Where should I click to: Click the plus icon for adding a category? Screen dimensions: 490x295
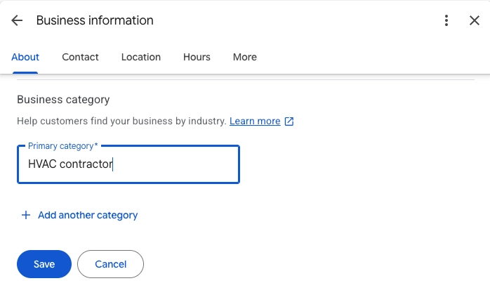pyautogui.click(x=26, y=215)
